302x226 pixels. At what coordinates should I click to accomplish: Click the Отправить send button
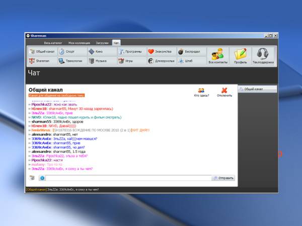[x=223, y=178]
